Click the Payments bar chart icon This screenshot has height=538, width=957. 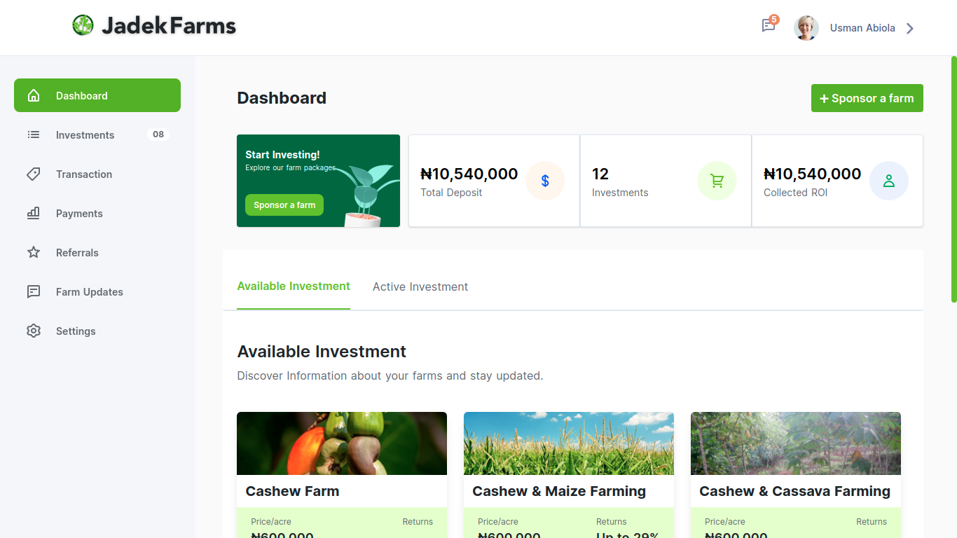pos(34,213)
